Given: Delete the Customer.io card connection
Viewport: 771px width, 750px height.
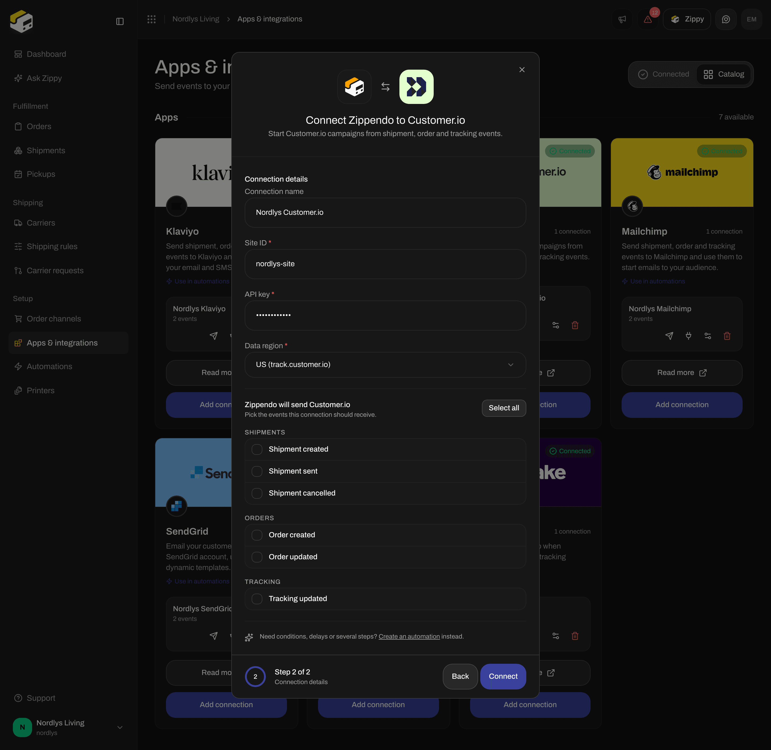Looking at the screenshot, I should click(575, 325).
